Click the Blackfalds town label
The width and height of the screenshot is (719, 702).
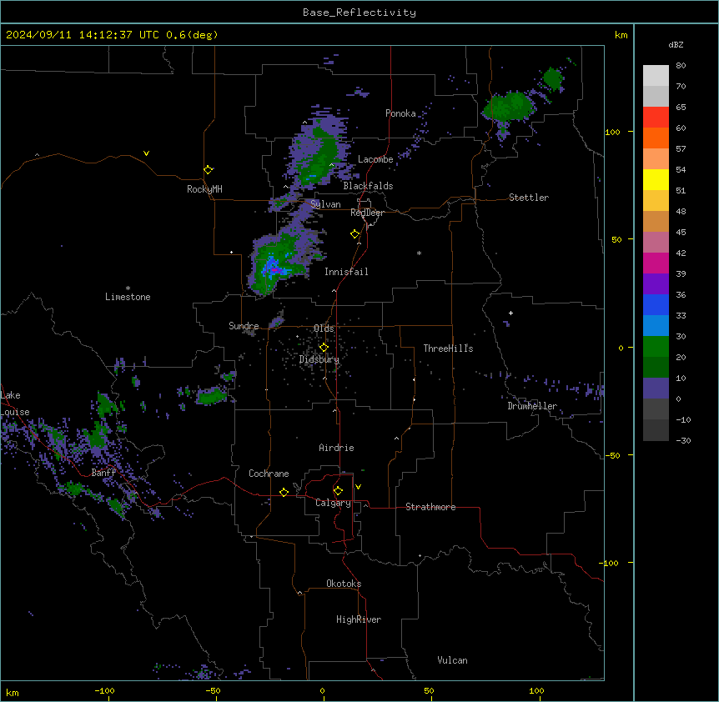point(368,186)
